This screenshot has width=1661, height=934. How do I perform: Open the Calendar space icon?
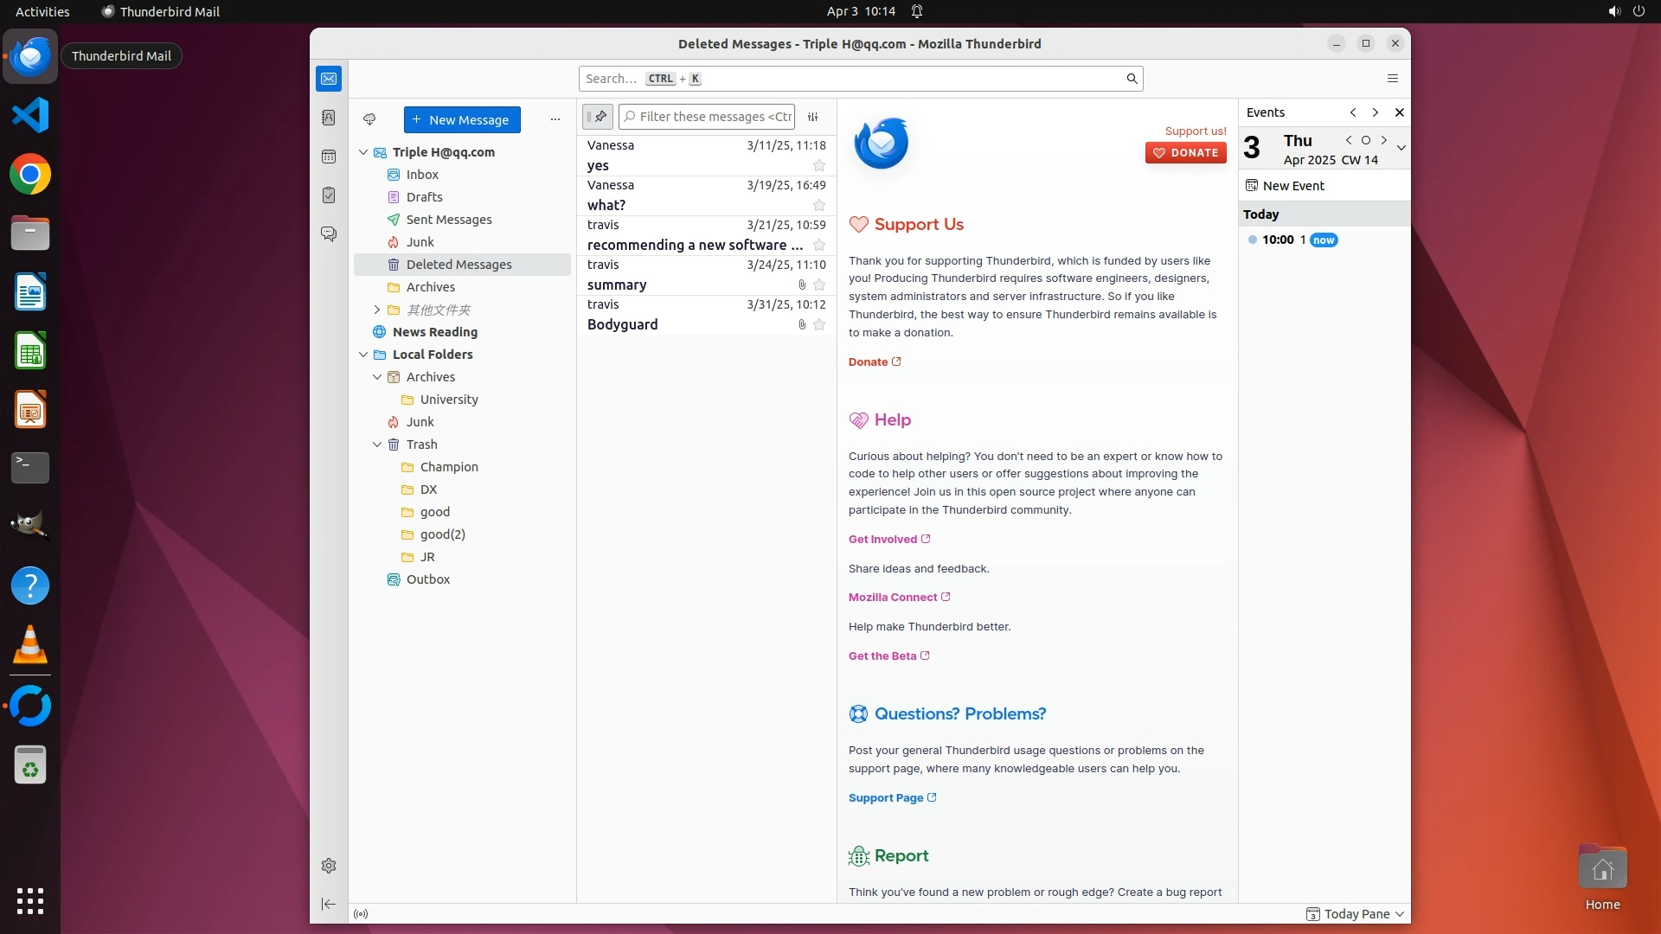329,157
